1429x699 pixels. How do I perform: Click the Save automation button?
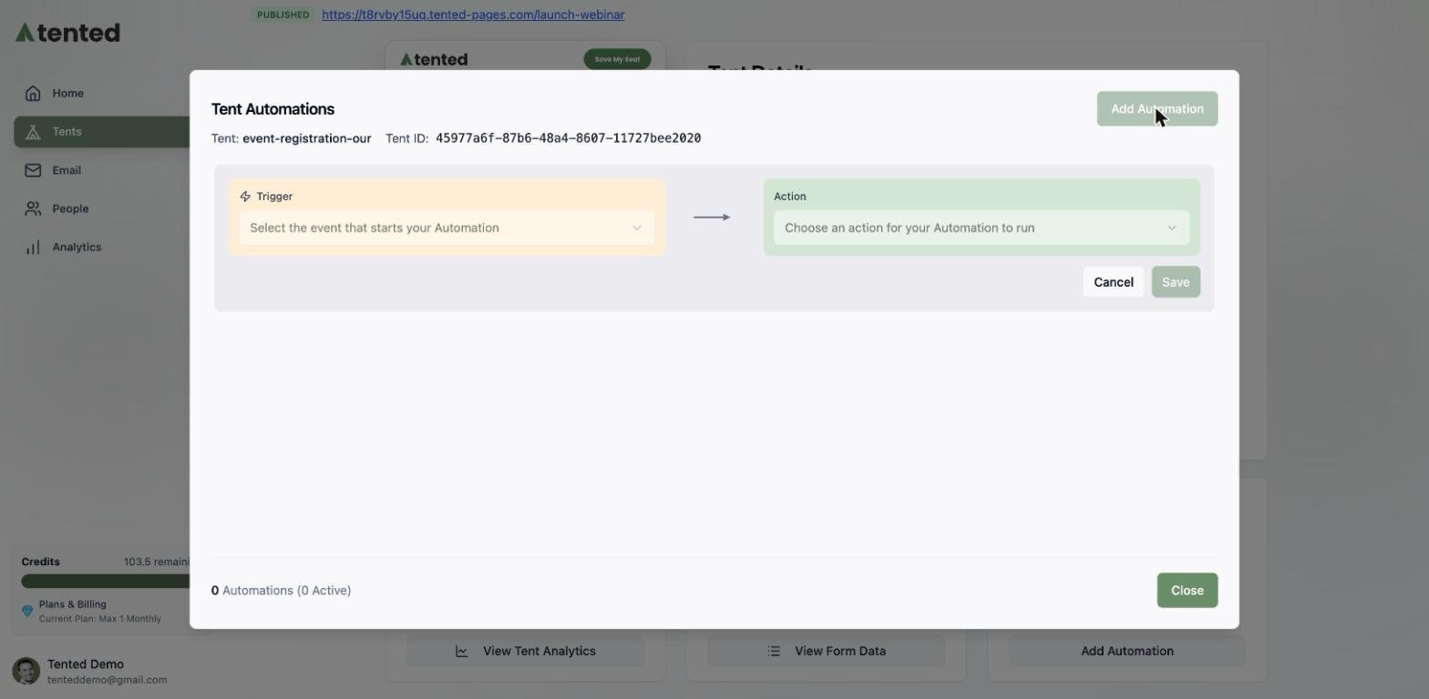coord(1176,282)
